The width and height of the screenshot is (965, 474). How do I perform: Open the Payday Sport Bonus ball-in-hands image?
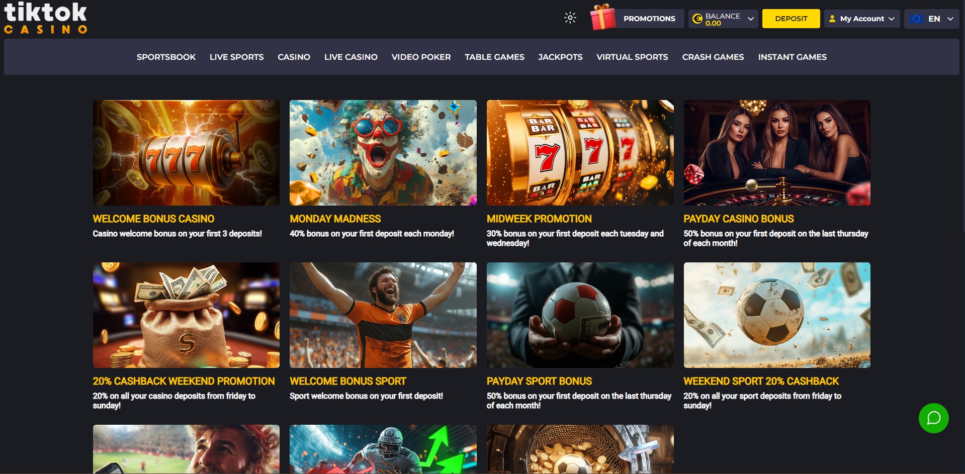tap(580, 315)
